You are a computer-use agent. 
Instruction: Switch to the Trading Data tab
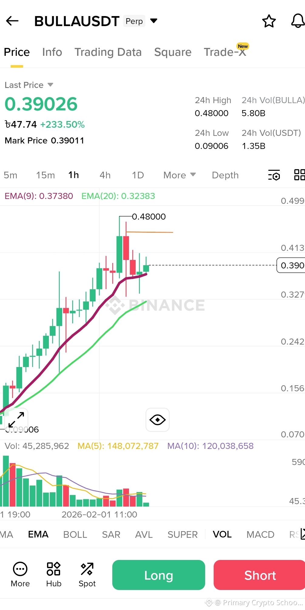pyautogui.click(x=108, y=52)
